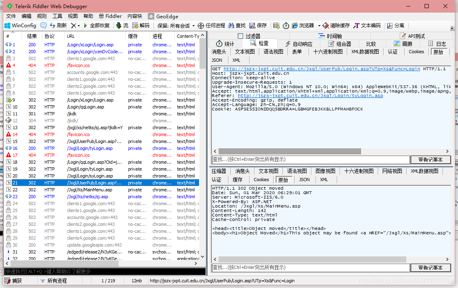Switch to the 时间轴 timeline tab

[330, 36]
